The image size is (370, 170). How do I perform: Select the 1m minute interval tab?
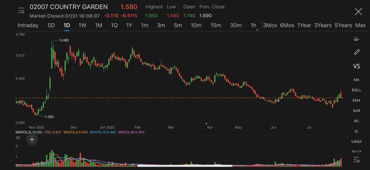[x=145, y=26]
